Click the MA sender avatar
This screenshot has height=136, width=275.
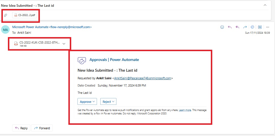pos(5,30)
